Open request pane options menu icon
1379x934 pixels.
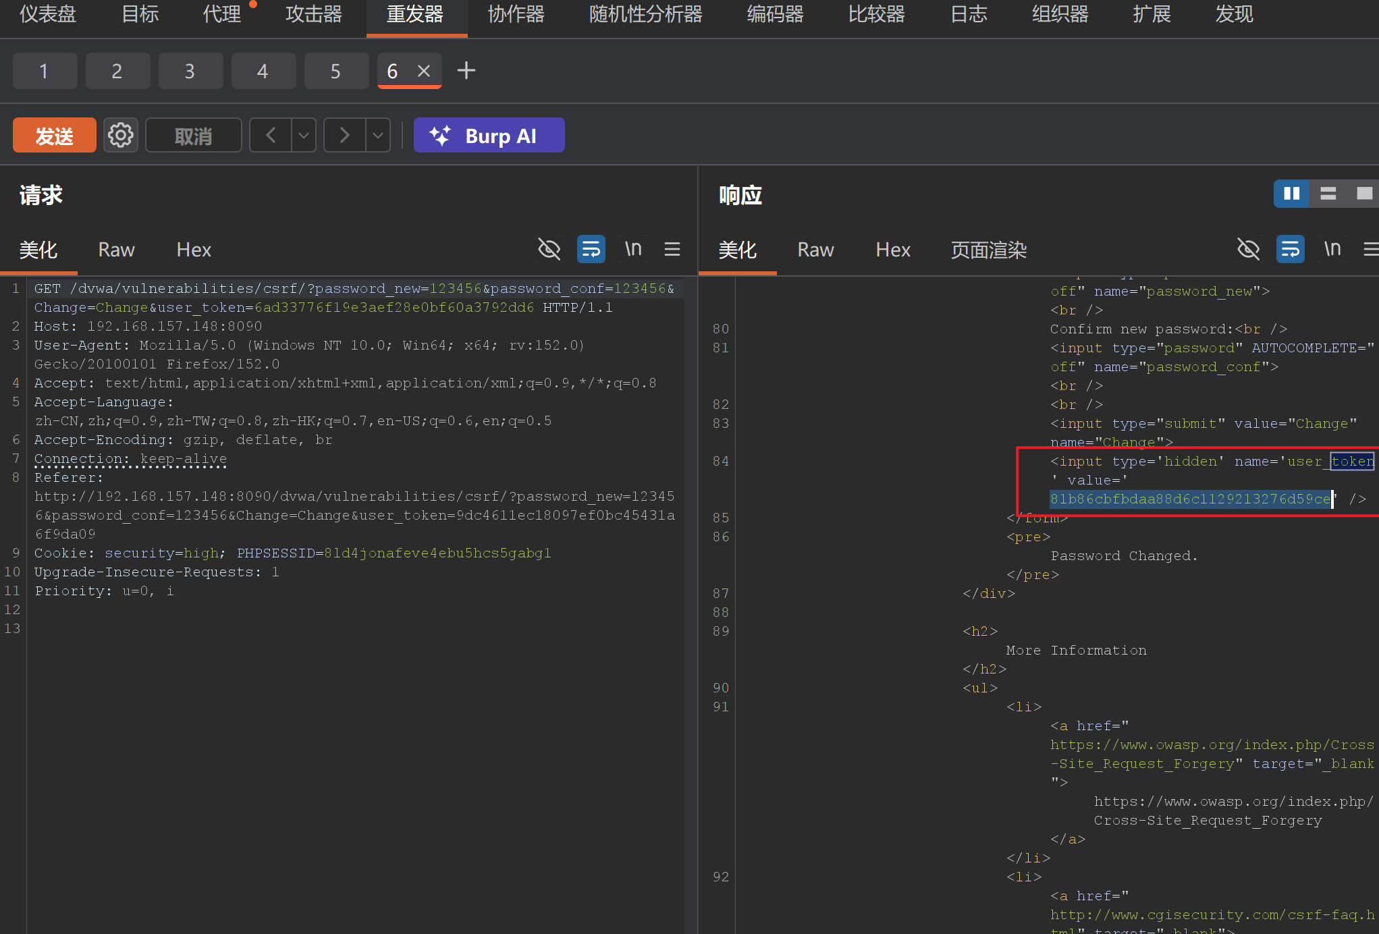(672, 249)
